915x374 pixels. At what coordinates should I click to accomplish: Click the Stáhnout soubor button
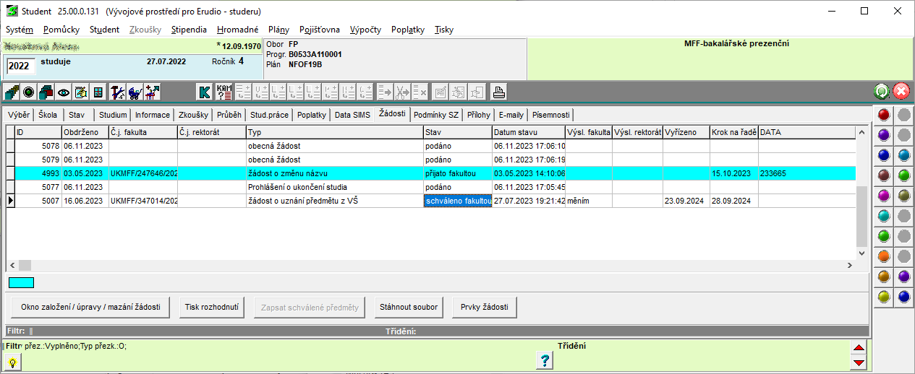coord(409,307)
